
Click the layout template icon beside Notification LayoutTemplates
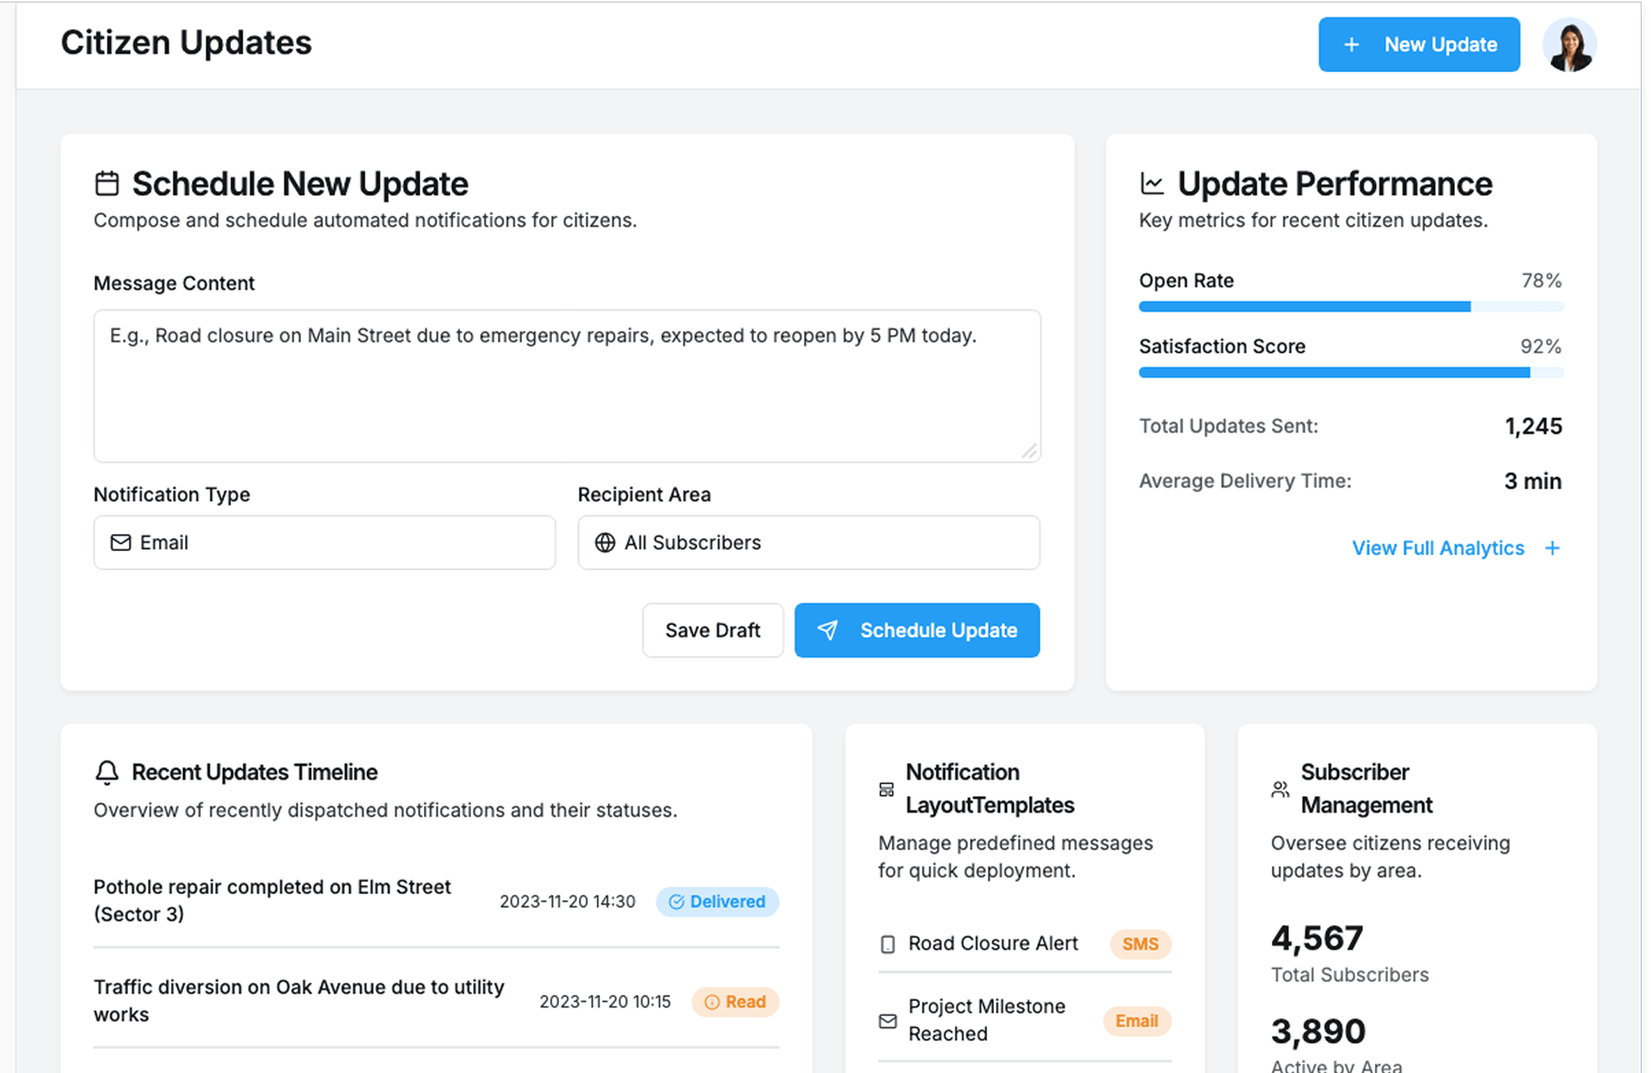click(x=887, y=789)
